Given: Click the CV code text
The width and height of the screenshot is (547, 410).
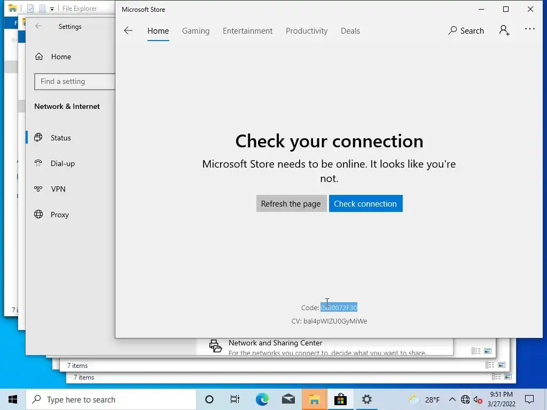Looking at the screenshot, I should [x=329, y=321].
